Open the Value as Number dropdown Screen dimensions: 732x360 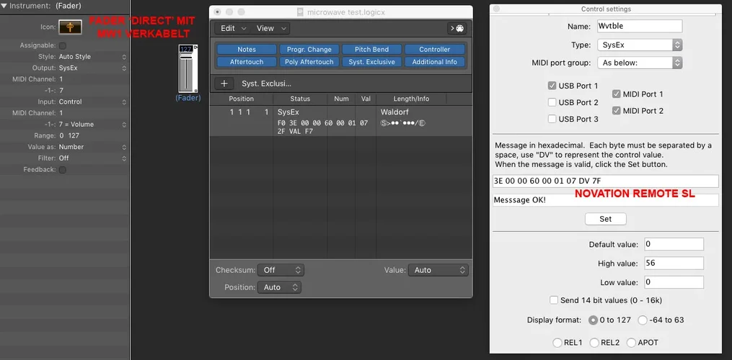(x=92, y=147)
